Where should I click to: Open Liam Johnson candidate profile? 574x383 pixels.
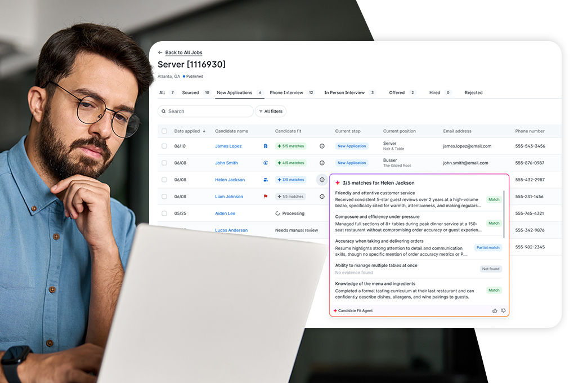(229, 197)
